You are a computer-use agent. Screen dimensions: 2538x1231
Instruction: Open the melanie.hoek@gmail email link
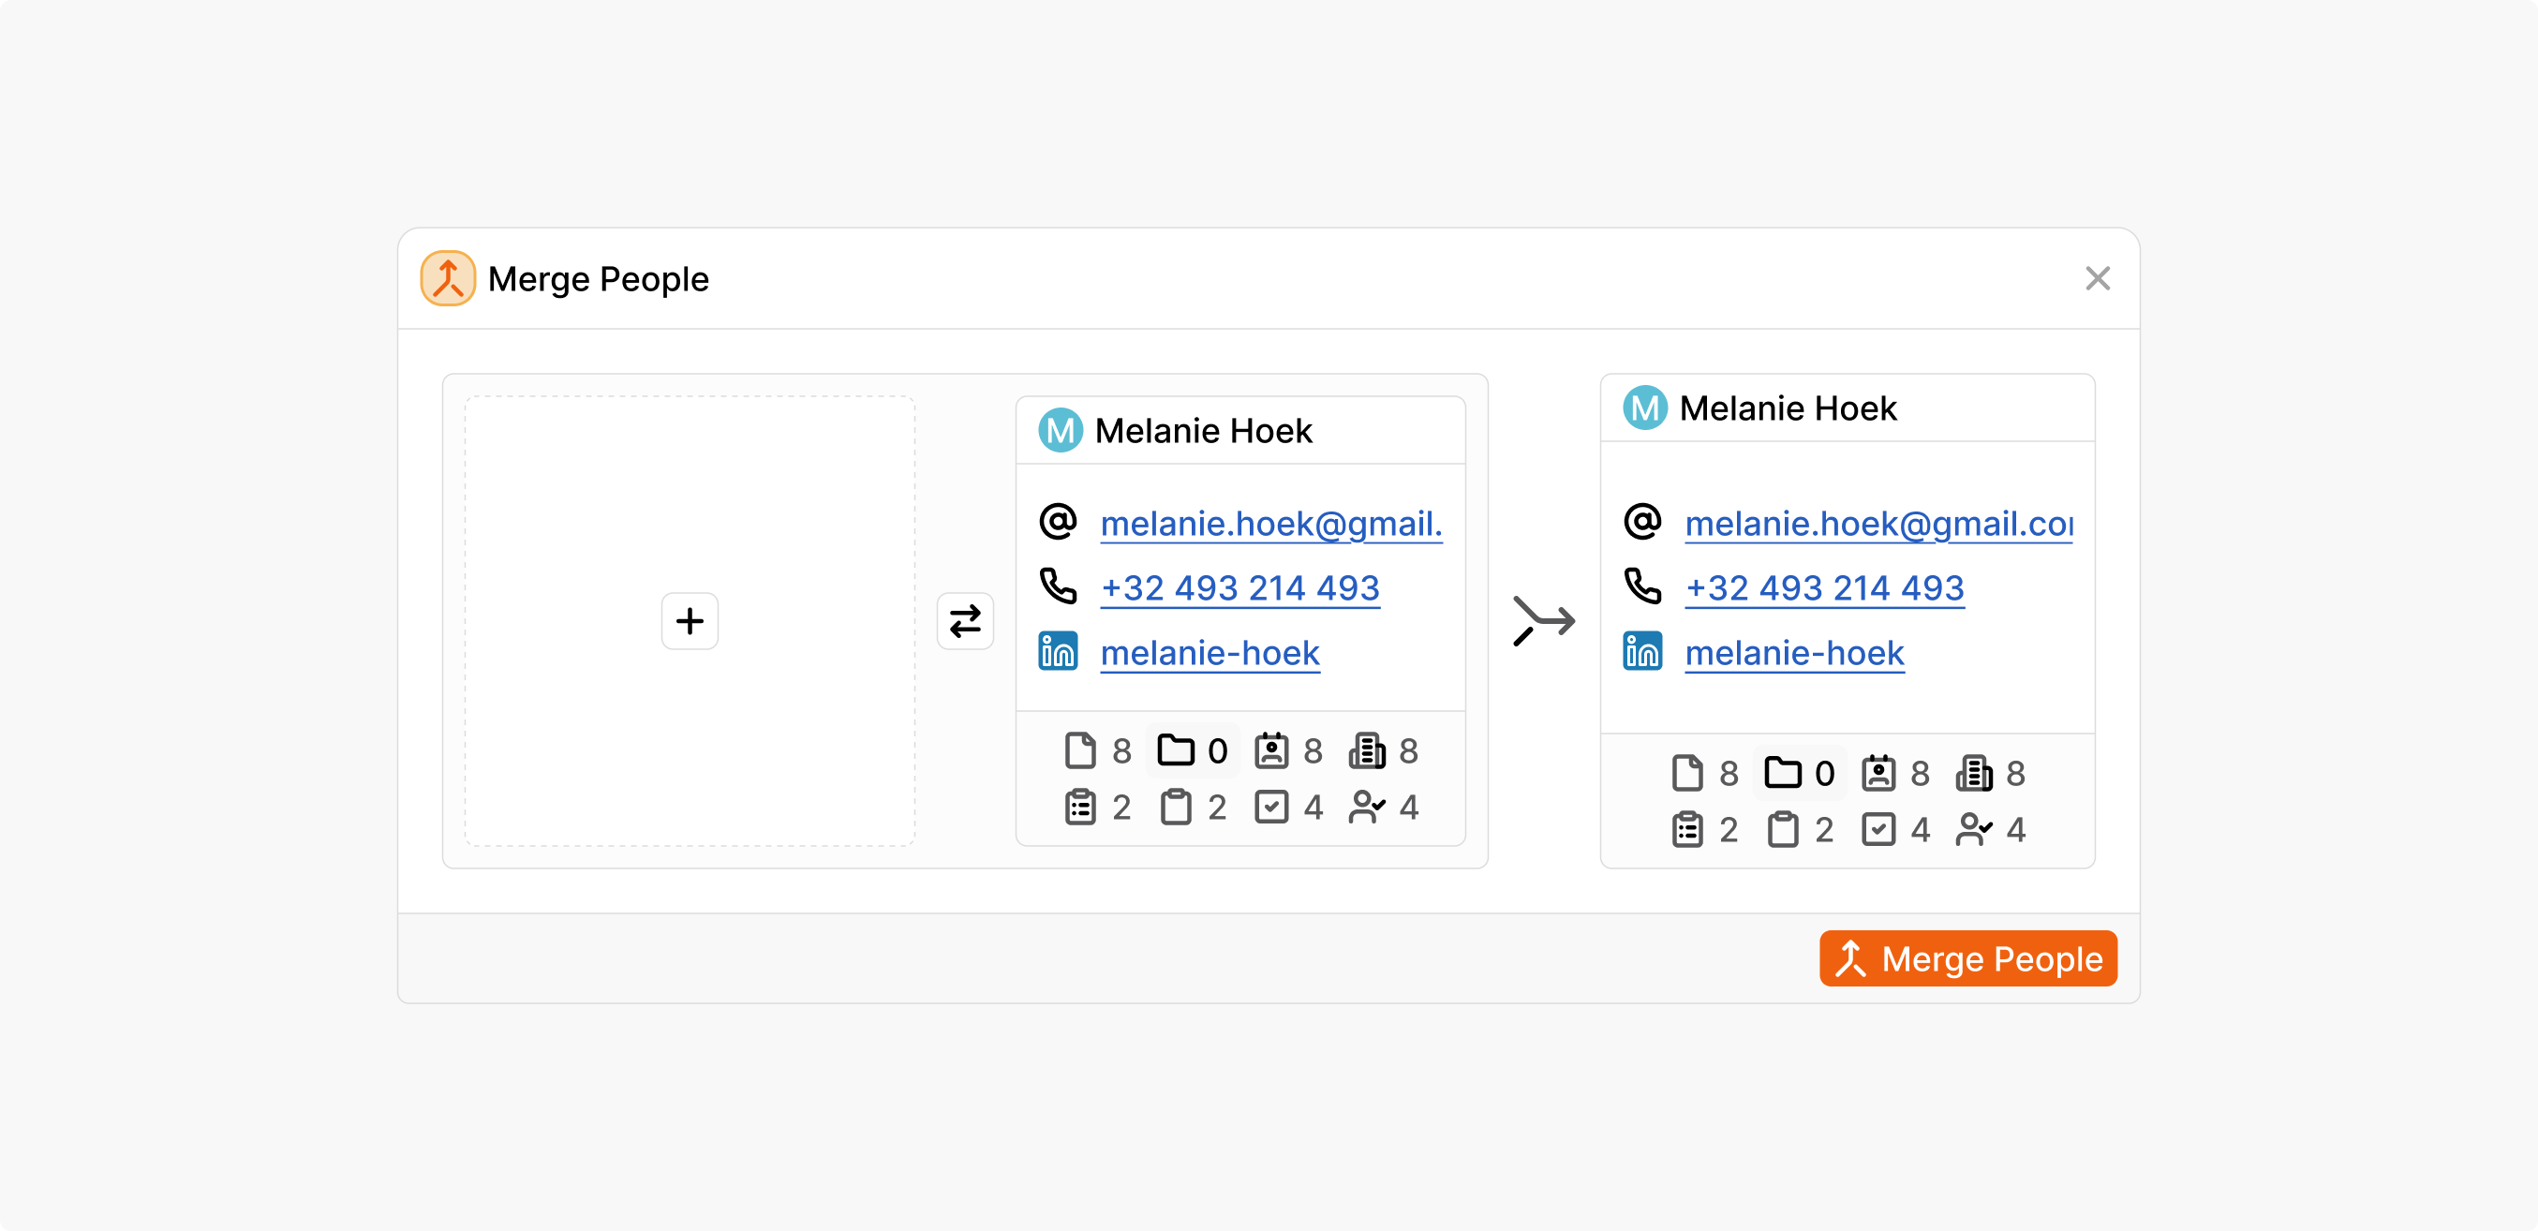click(1271, 524)
